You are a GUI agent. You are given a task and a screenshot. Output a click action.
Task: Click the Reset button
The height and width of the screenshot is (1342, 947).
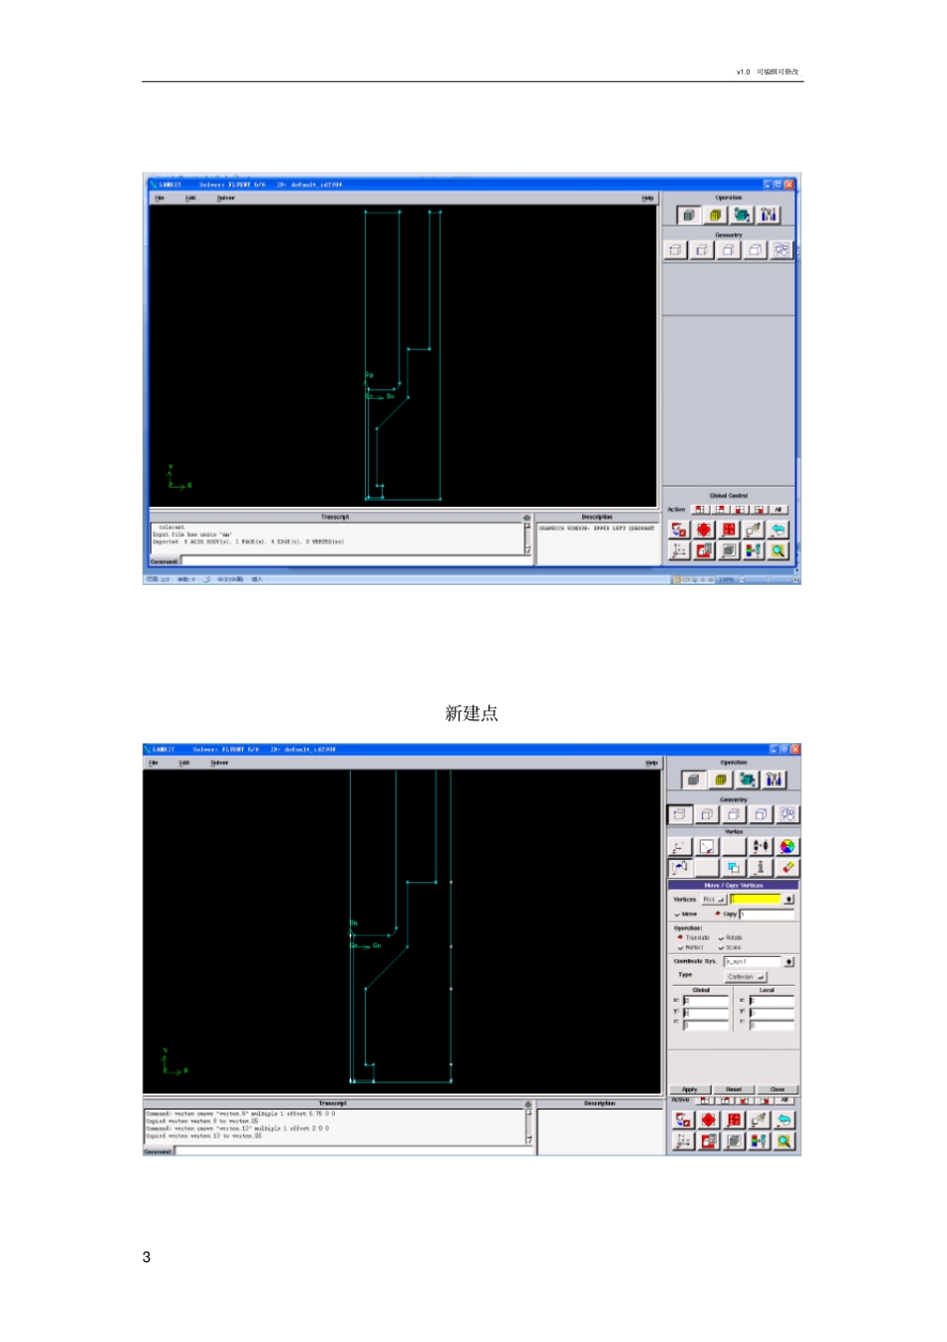tap(734, 1090)
